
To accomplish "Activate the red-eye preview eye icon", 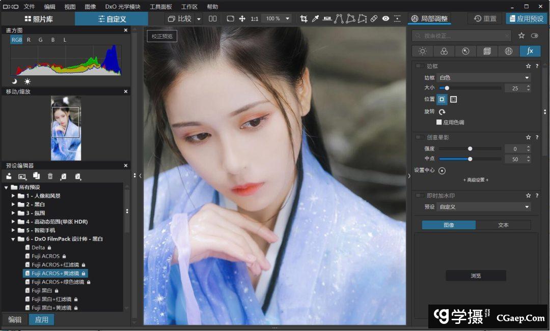I will click(386, 19).
